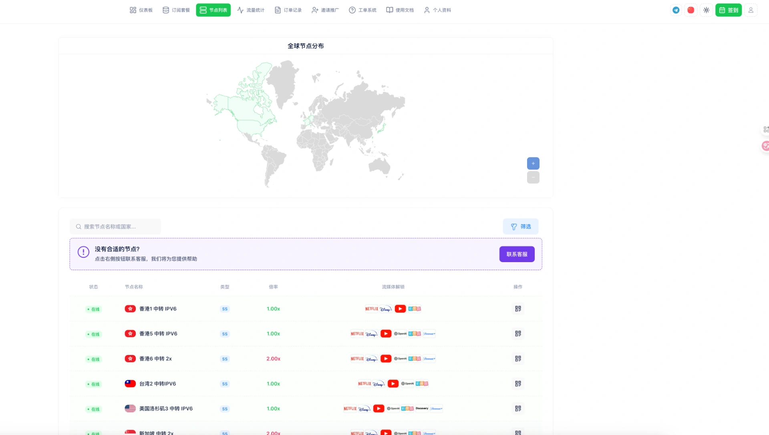Open the 个人资料 profile tab
Viewport: 769px width, 435px height.
pos(437,10)
